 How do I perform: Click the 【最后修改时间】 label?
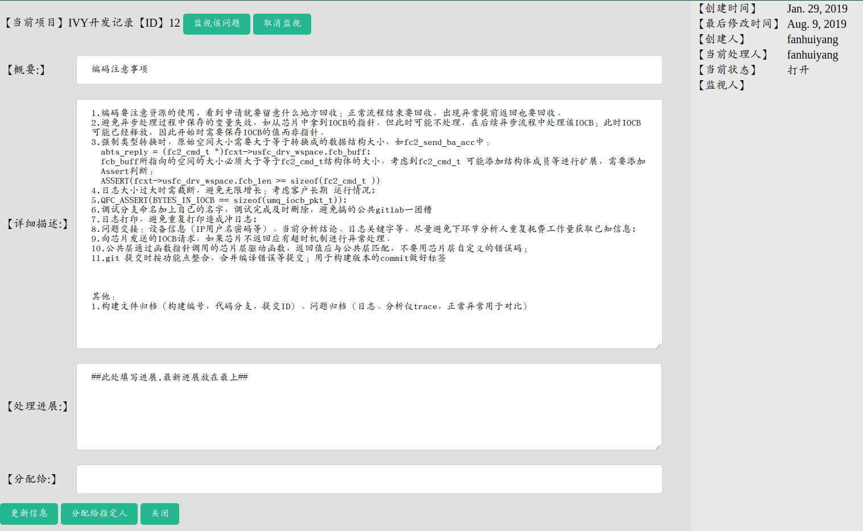739,24
